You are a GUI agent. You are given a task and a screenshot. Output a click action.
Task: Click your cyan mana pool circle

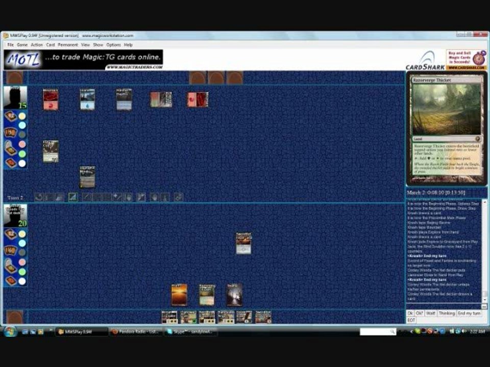coord(22,243)
